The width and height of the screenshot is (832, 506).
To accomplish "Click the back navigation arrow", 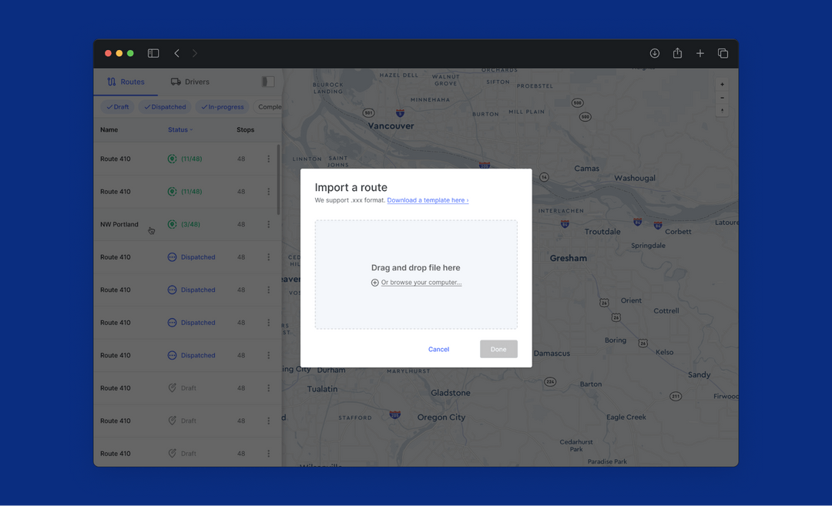I will [176, 53].
